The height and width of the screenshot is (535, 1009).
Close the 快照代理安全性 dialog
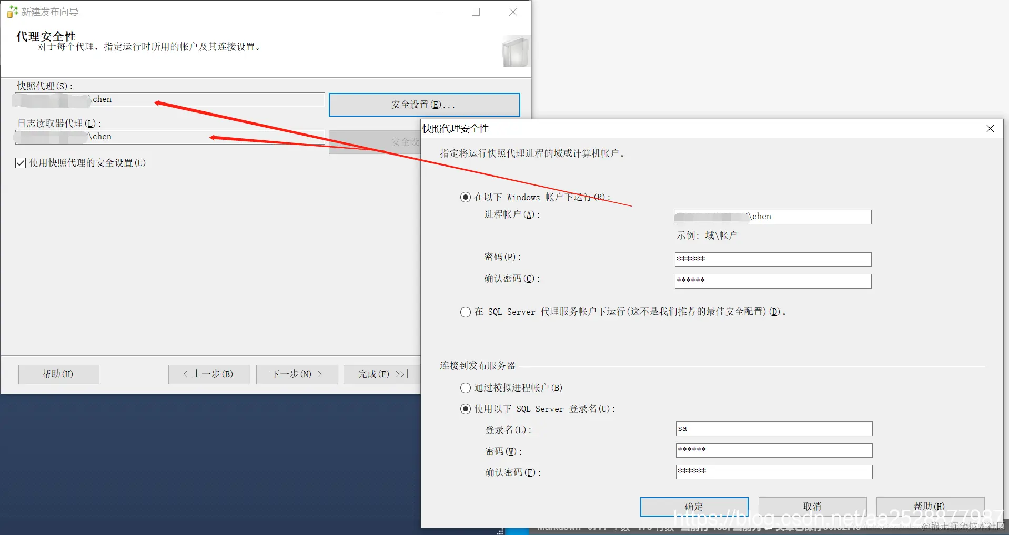[990, 129]
